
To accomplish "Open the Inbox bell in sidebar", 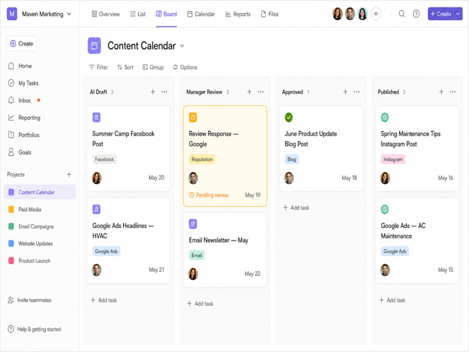I will [11, 100].
